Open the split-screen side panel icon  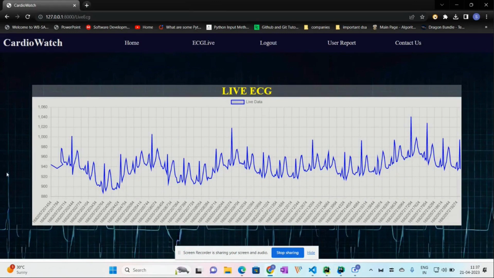click(x=466, y=17)
